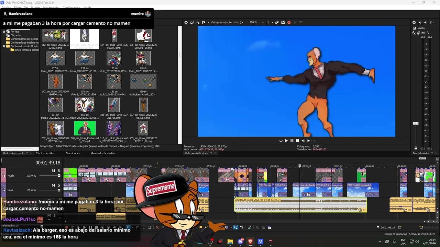The image size is (440, 247).
Task: Open video output FX in preview toolbar
Action: [198, 22]
